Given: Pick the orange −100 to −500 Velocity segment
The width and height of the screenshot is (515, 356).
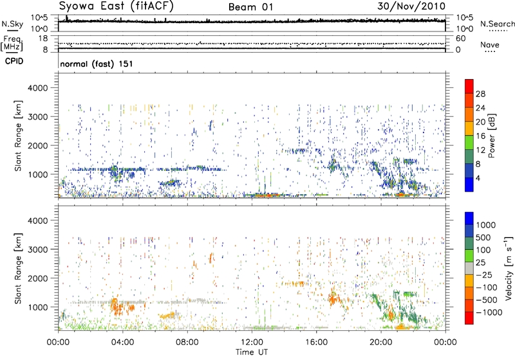Looking at the screenshot, I should click(469, 293).
